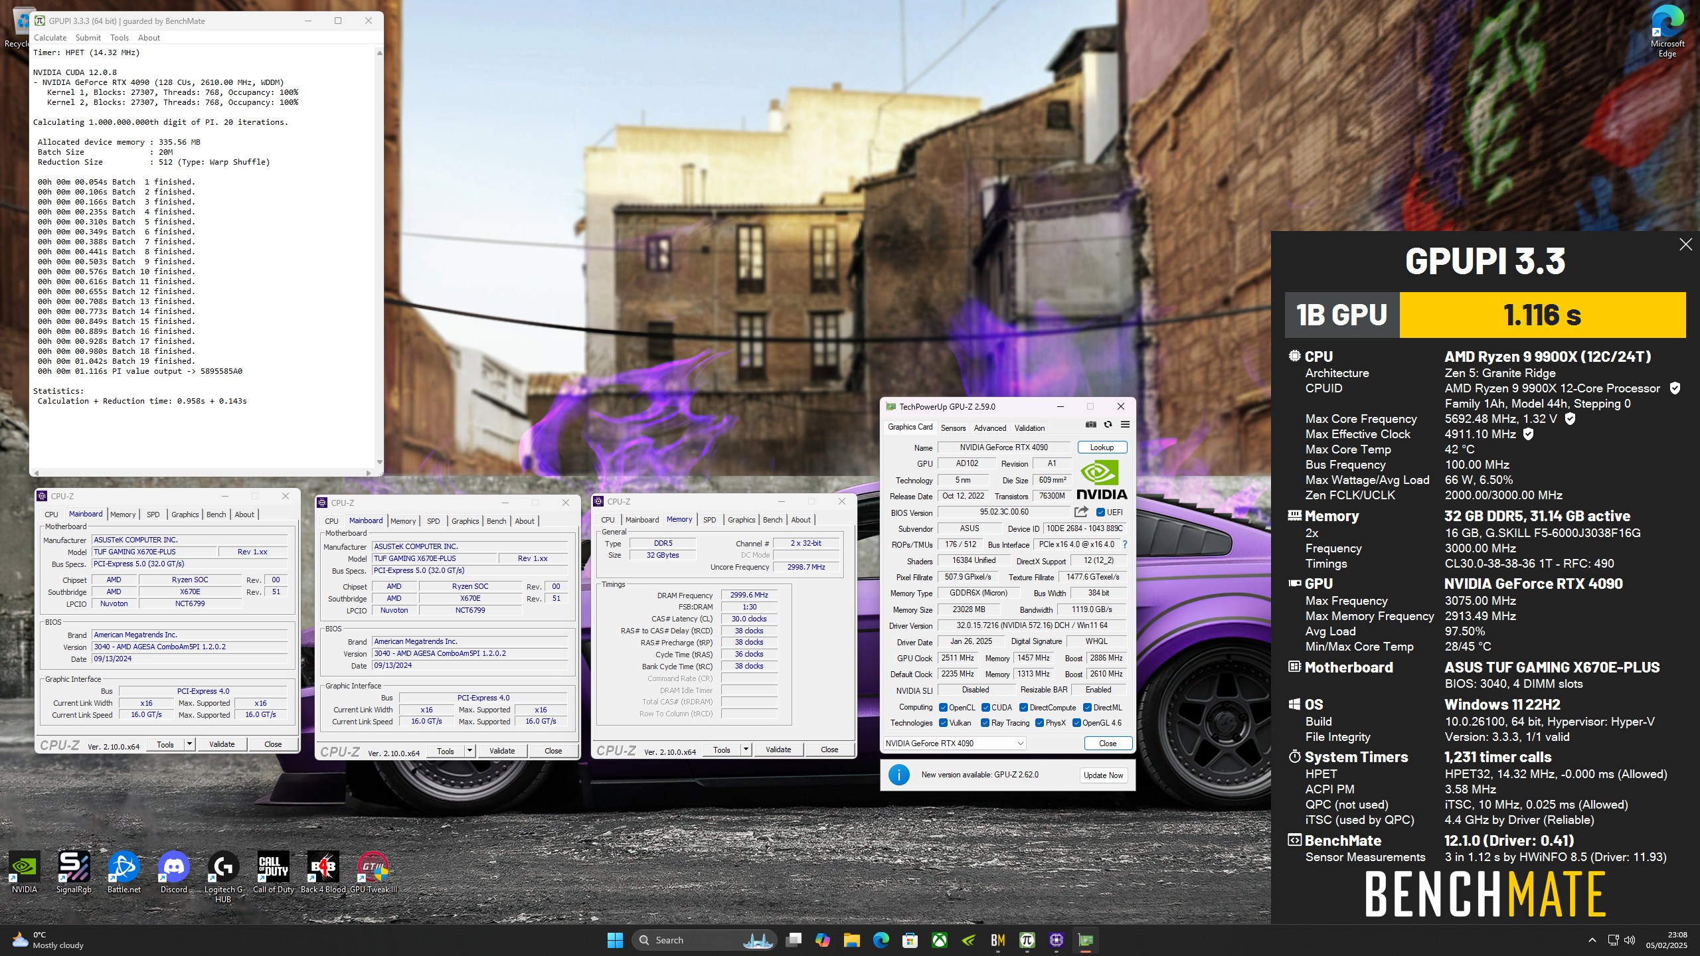The image size is (1700, 956).
Task: Switch to the Sensors tab in GPU-Z
Action: (x=953, y=428)
